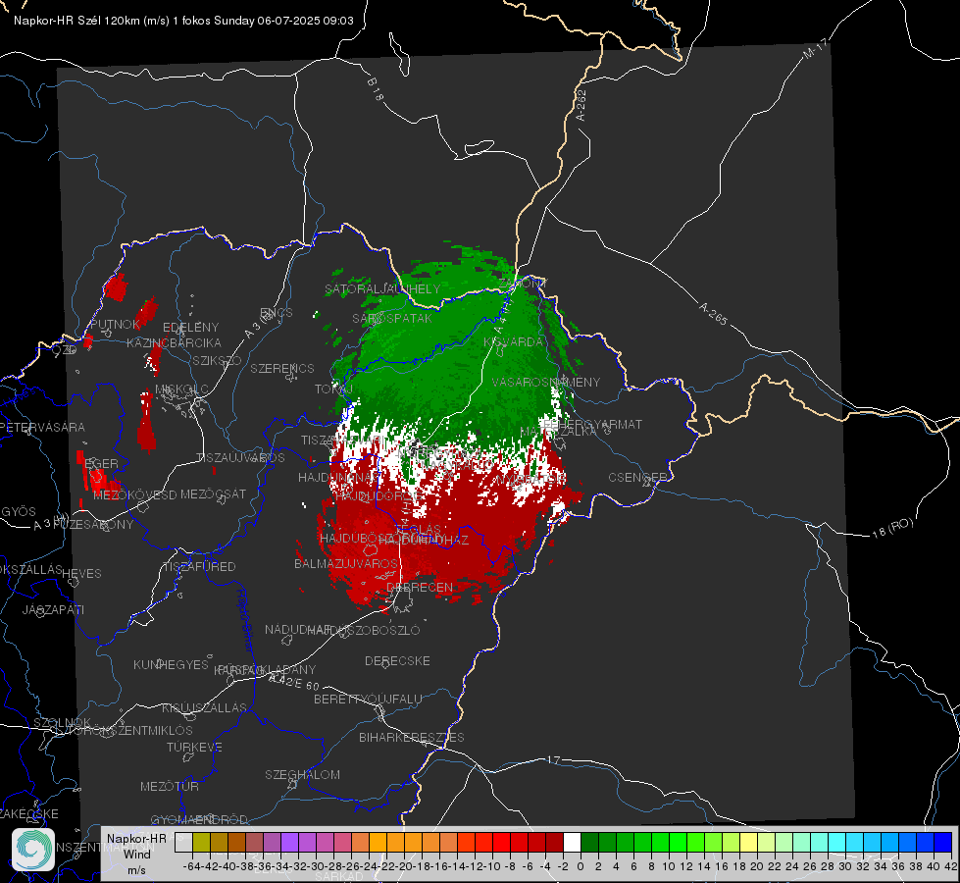Select the dark green 0 to 2 swatch

click(x=589, y=843)
